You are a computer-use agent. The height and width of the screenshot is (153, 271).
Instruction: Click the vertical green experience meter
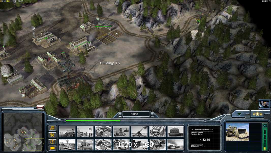(265, 139)
